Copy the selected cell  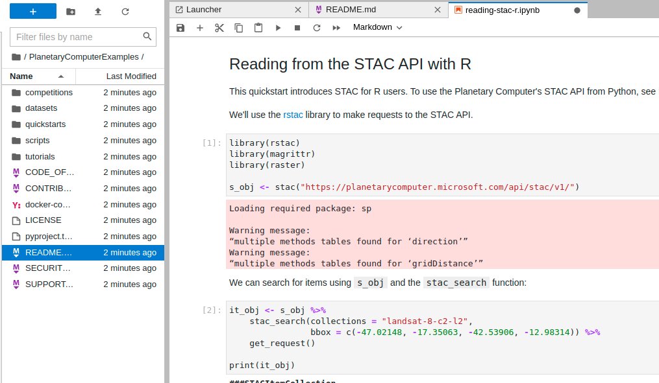click(x=238, y=27)
